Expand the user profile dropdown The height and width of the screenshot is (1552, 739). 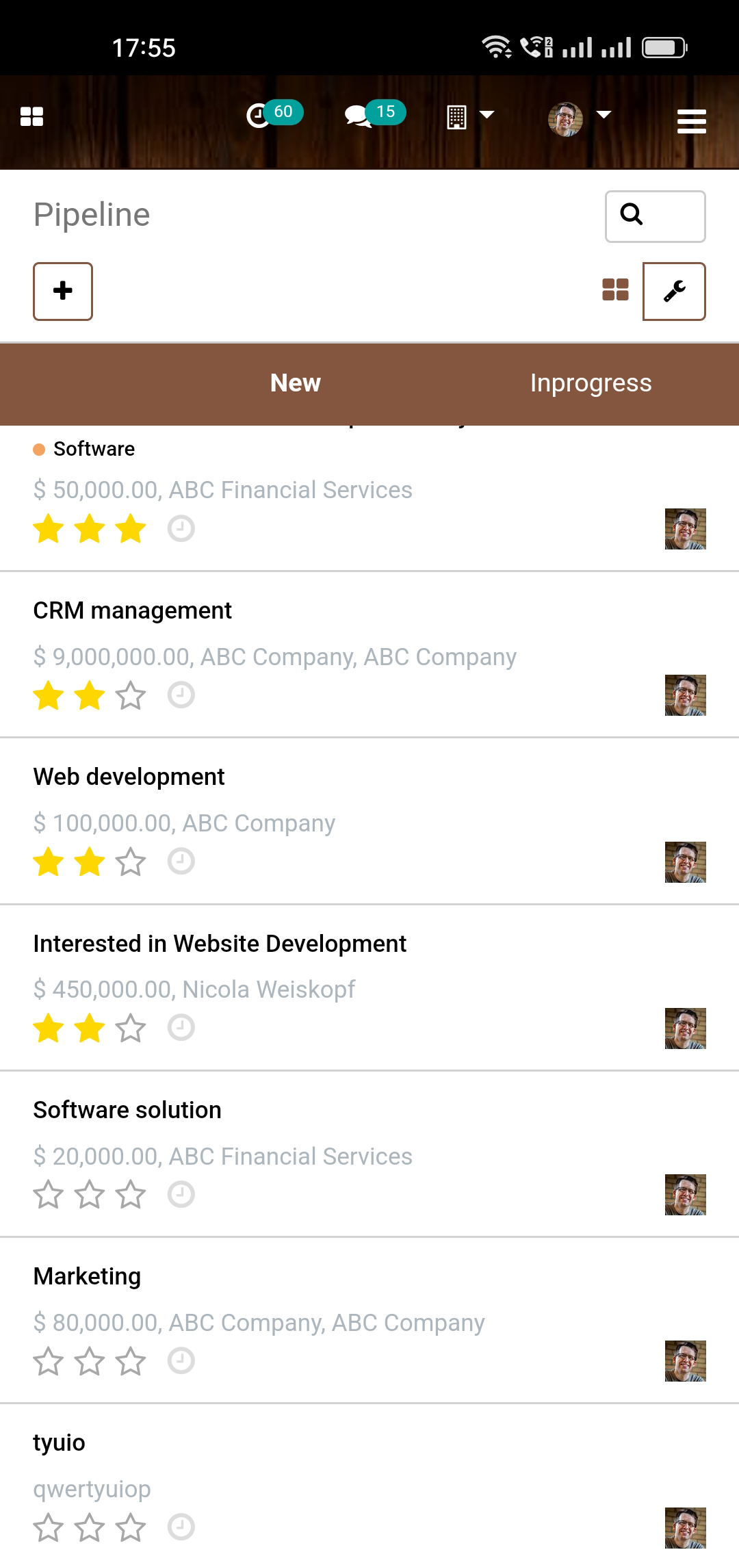(x=579, y=118)
